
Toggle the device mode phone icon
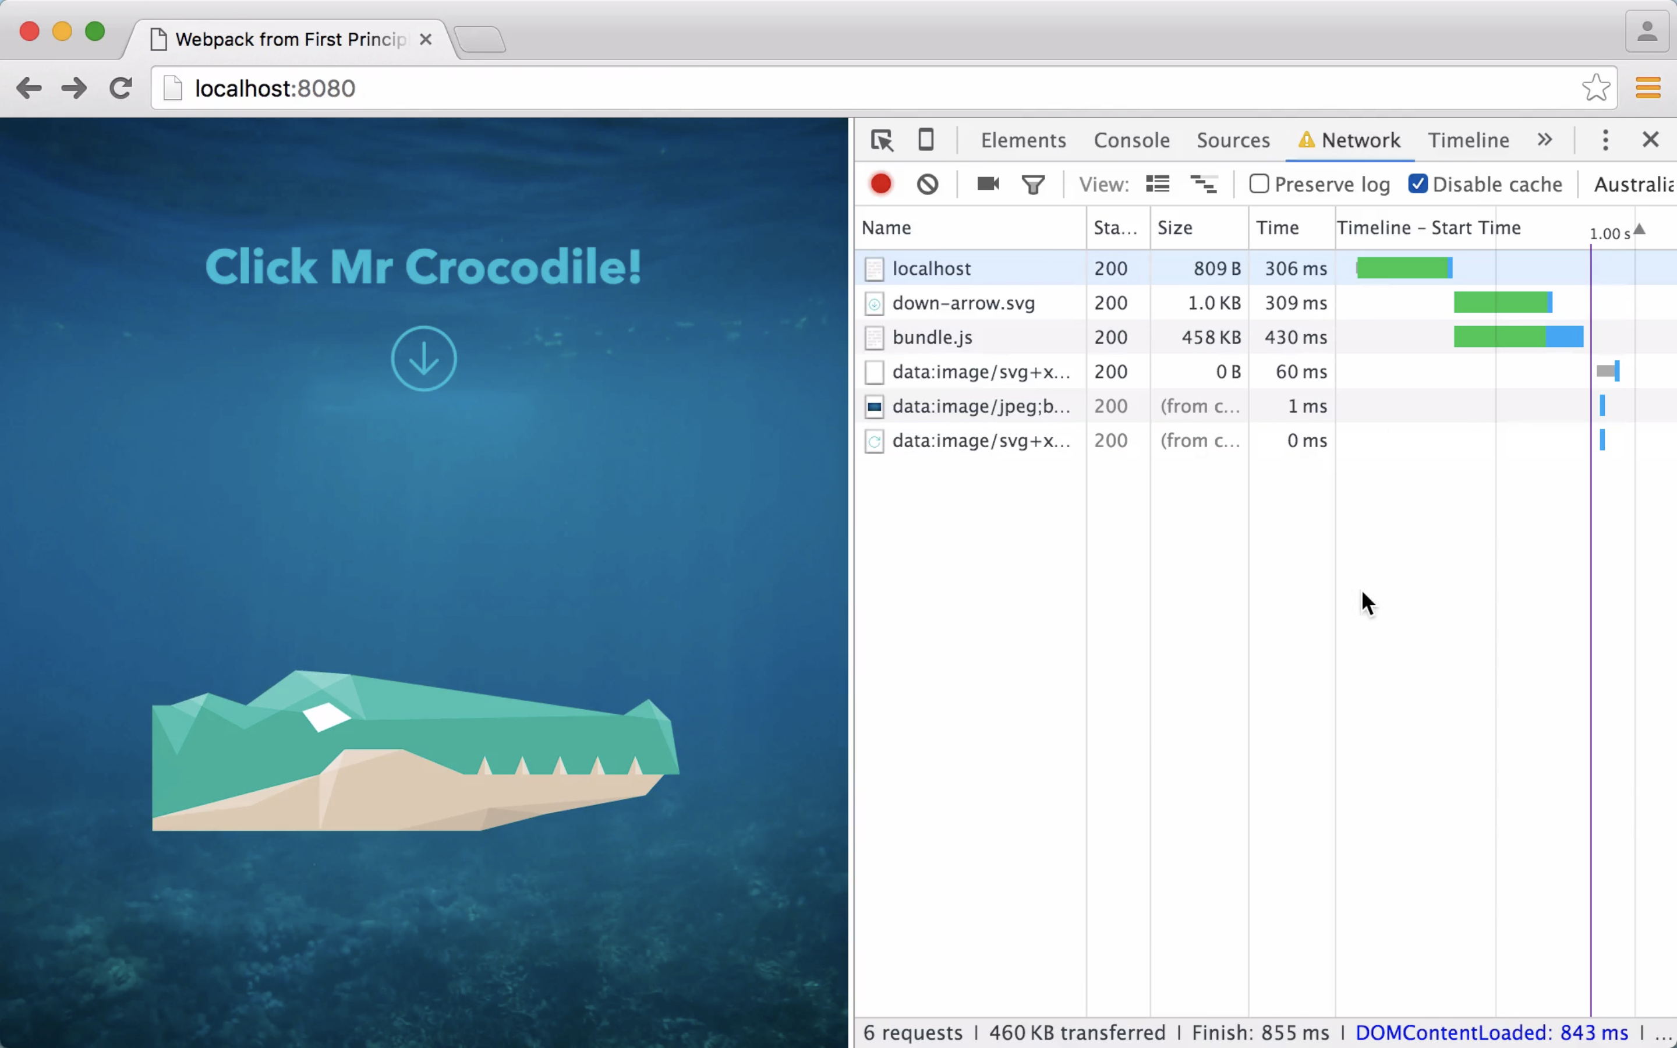[x=926, y=140]
